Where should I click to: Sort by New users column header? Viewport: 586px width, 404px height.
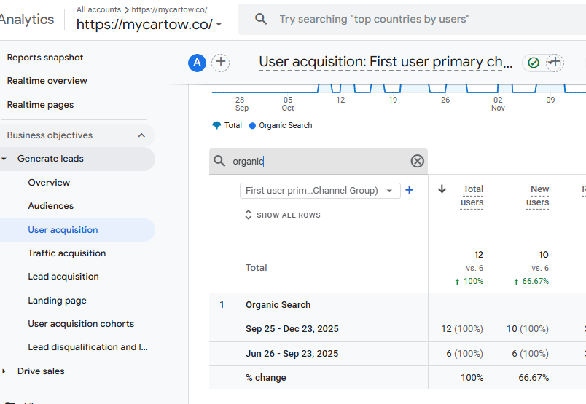coord(539,195)
